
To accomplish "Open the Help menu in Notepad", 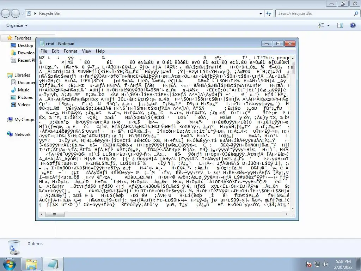I will coord(100,51).
